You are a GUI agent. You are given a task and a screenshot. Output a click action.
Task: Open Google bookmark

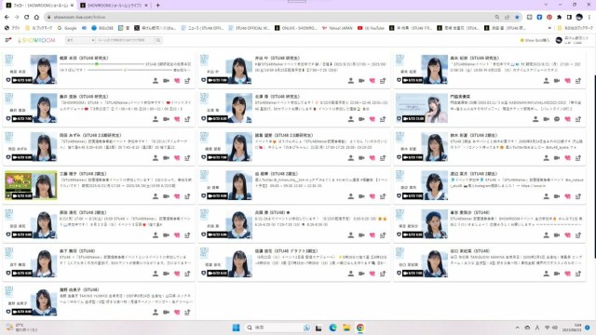point(67,28)
